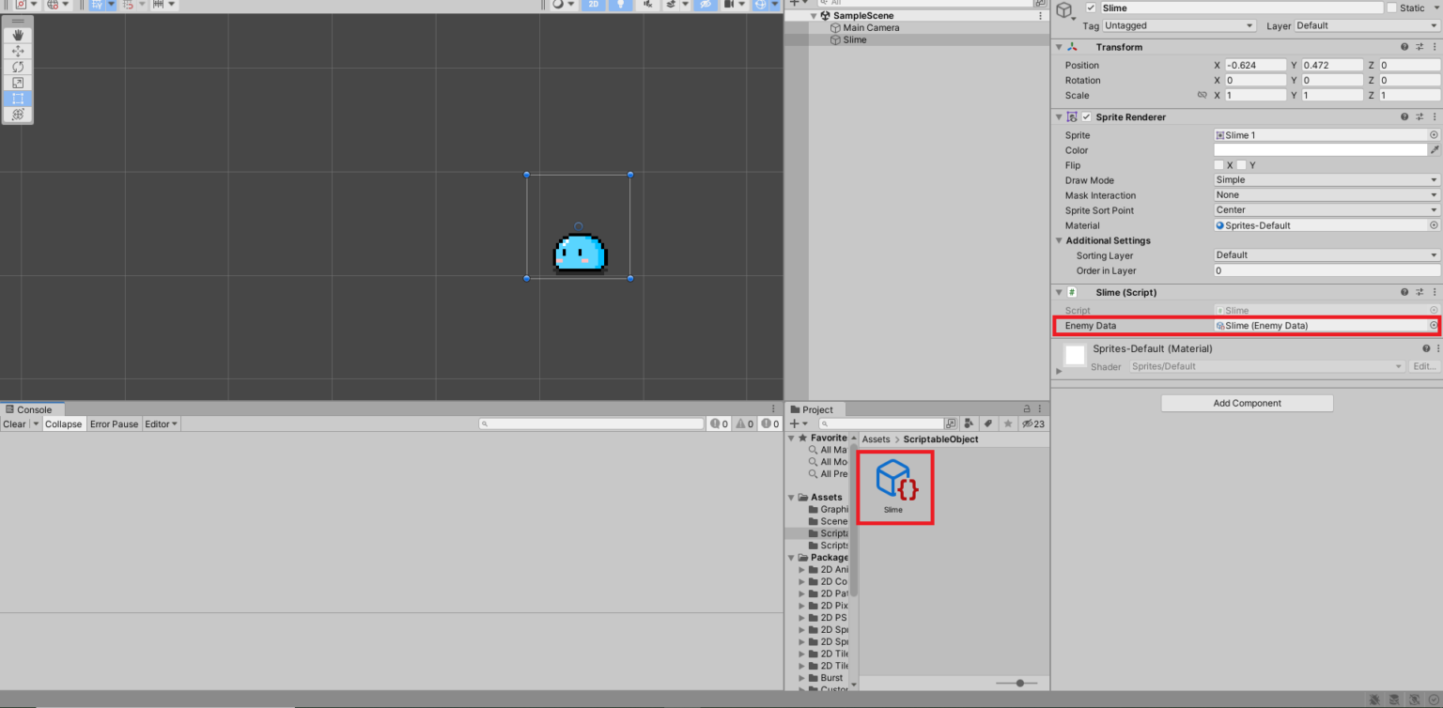Select the Hand tool in the scene toolbar
The image size is (1443, 708).
coord(19,36)
